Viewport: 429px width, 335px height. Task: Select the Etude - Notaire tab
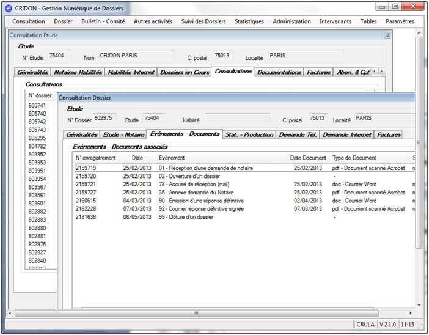pyautogui.click(x=125, y=134)
